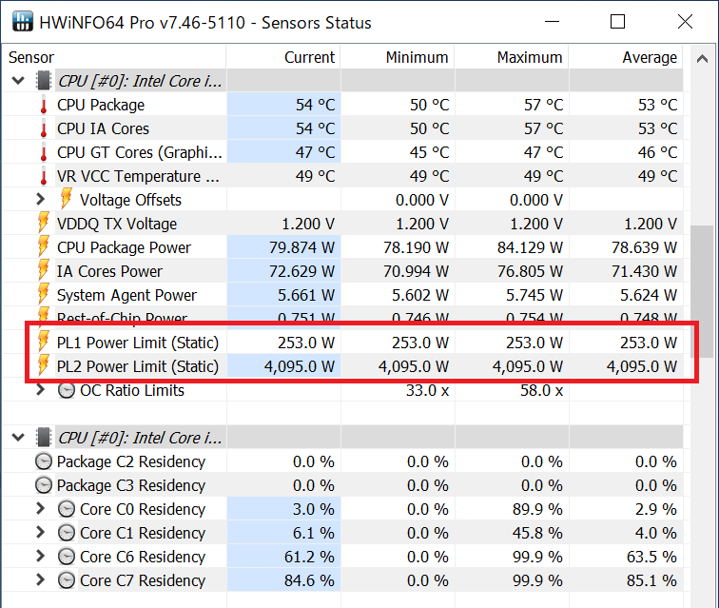The image size is (719, 608).
Task: Click the CPU Package Power lightning icon
Action: 44,247
